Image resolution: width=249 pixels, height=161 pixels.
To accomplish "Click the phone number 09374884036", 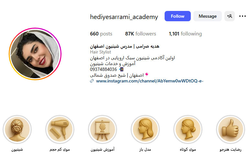I will (103, 69).
